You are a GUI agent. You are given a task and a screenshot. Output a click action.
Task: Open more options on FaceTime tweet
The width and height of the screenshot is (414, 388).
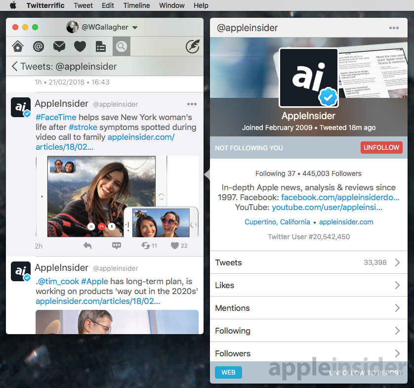point(192,104)
